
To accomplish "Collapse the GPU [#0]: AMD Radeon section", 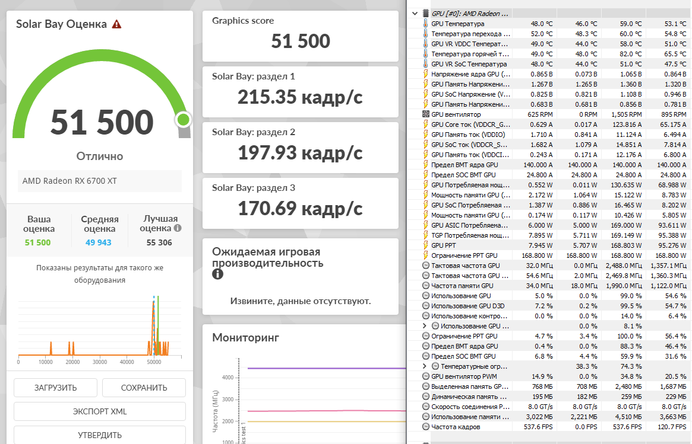I will coord(415,13).
